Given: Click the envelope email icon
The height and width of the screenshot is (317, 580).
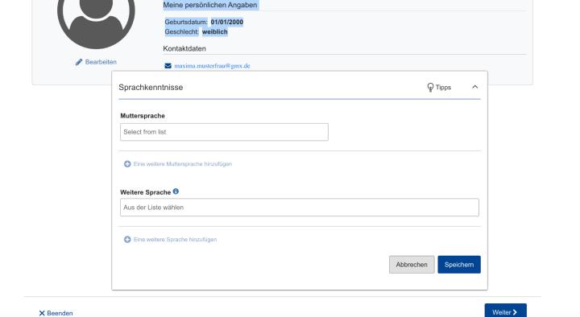Looking at the screenshot, I should click(168, 66).
